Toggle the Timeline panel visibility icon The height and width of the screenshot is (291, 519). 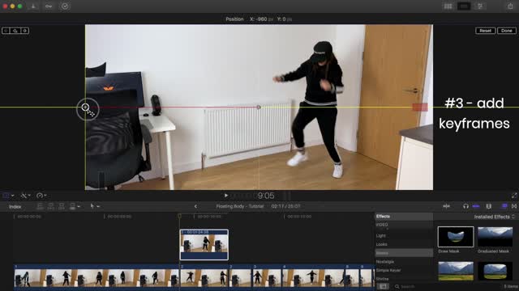(464, 6)
